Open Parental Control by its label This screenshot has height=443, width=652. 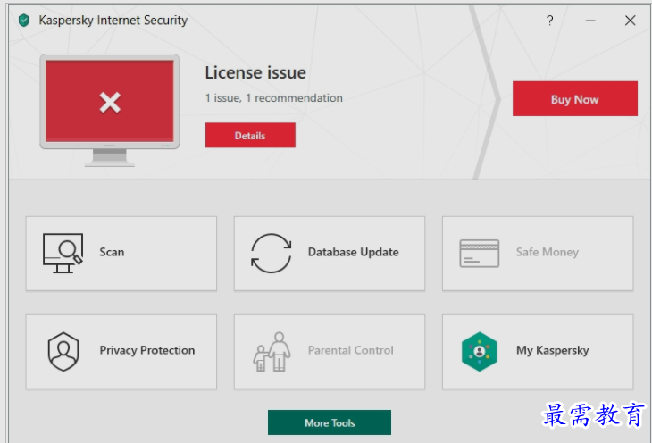click(x=350, y=350)
